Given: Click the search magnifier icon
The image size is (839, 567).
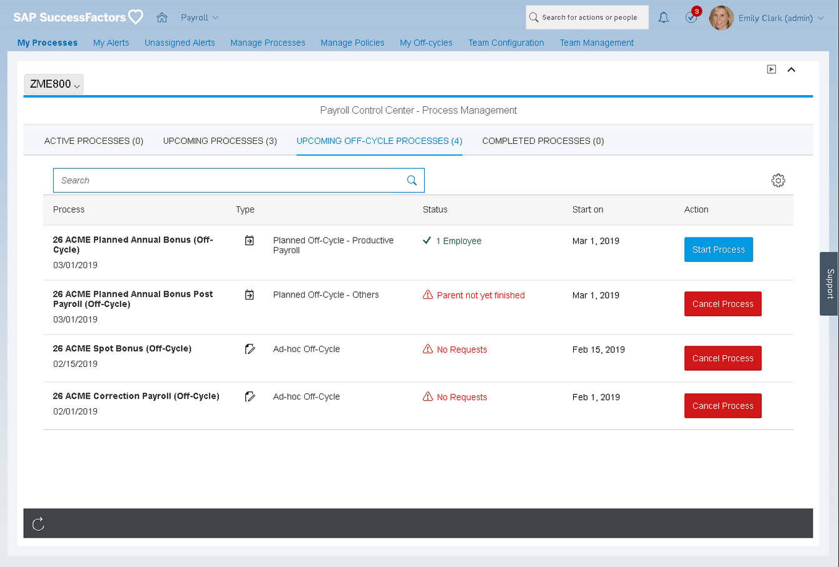Looking at the screenshot, I should (x=412, y=180).
